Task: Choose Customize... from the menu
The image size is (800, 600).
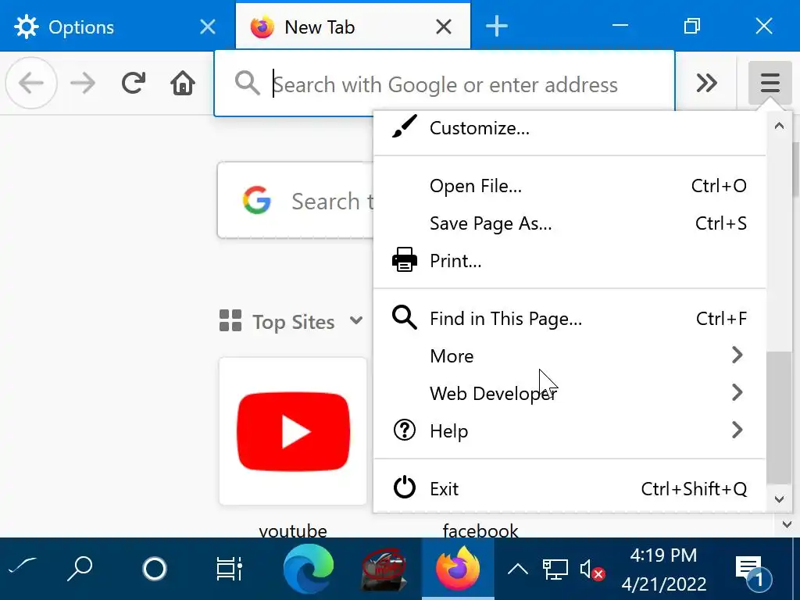Action: point(570,128)
